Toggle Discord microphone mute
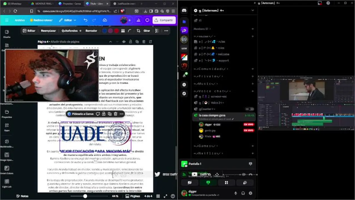This screenshot has height=200, width=355. pos(236,193)
